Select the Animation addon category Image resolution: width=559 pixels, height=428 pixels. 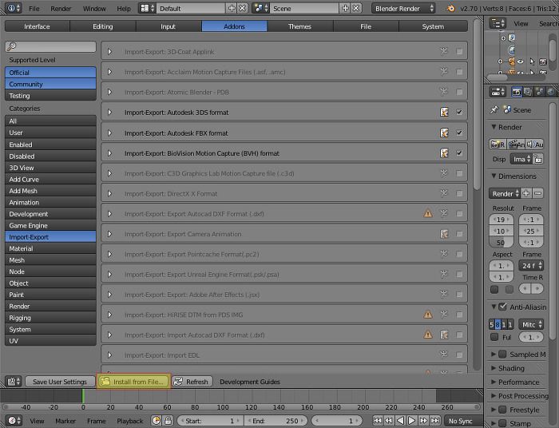(x=50, y=202)
